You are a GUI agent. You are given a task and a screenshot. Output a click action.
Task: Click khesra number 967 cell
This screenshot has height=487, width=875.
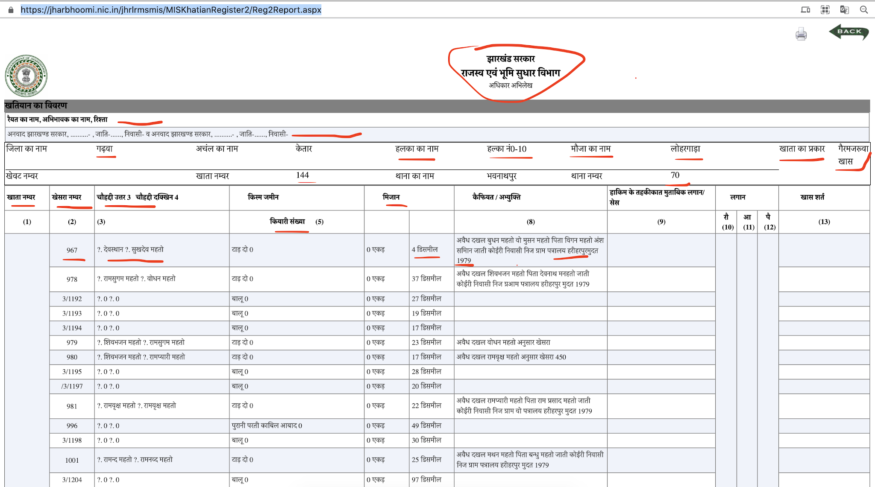pos(72,250)
